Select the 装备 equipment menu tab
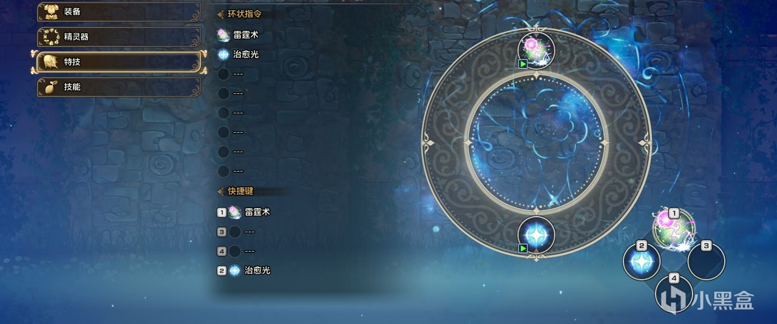Screen dimensions: 777x324 pyautogui.click(x=118, y=12)
